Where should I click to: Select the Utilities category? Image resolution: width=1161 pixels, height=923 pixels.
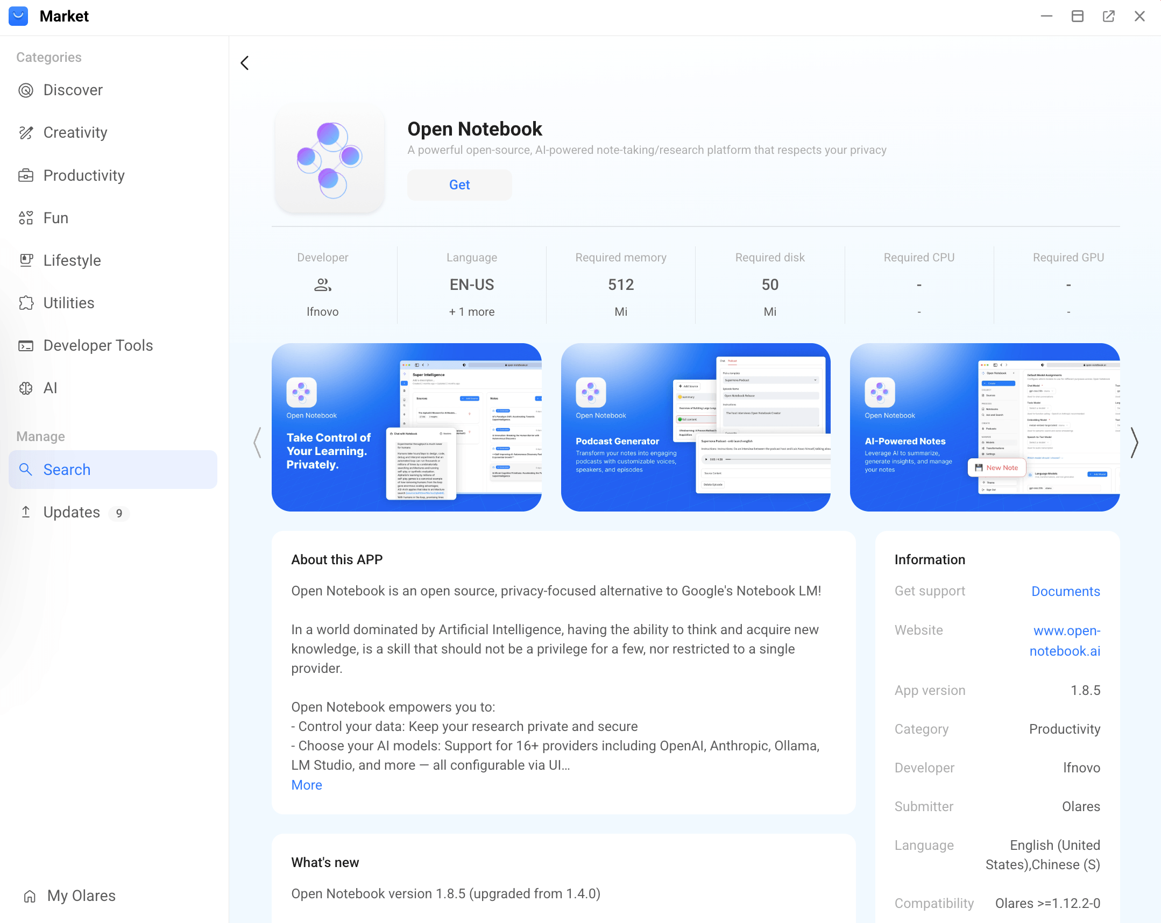pyautogui.click(x=113, y=303)
